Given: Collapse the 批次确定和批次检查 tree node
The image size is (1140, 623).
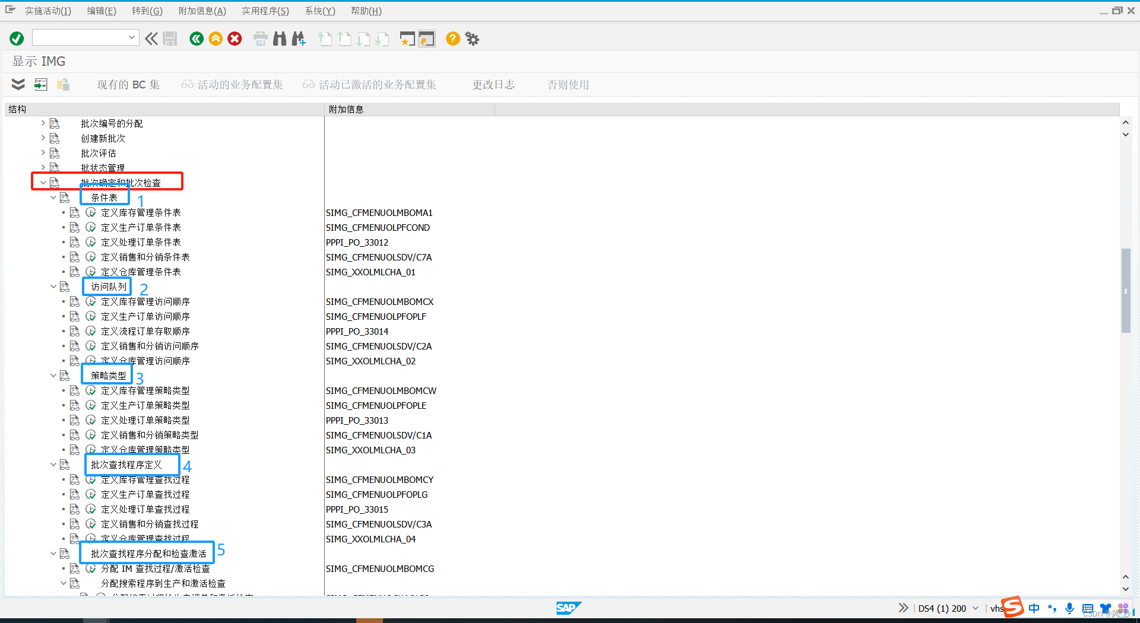Looking at the screenshot, I should 43,182.
